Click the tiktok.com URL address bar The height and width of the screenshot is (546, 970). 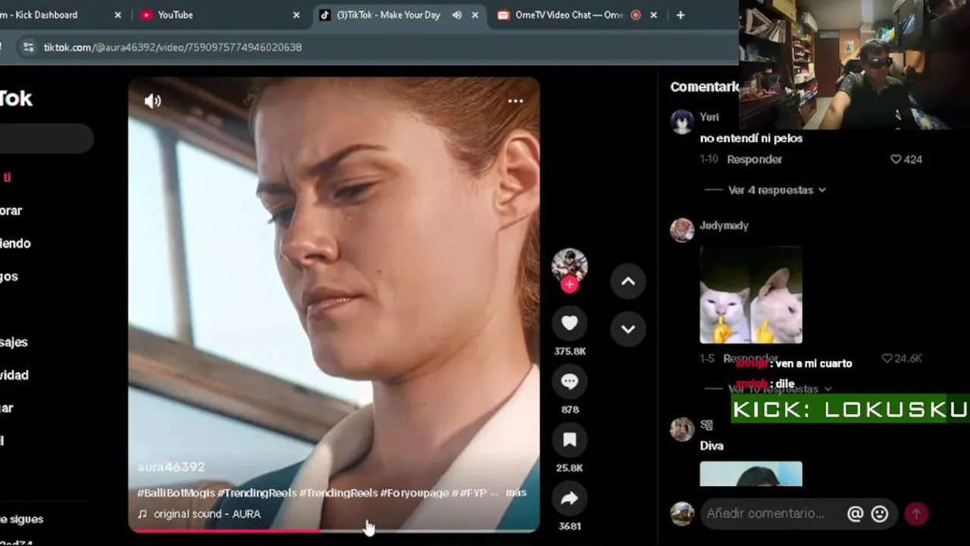(173, 47)
